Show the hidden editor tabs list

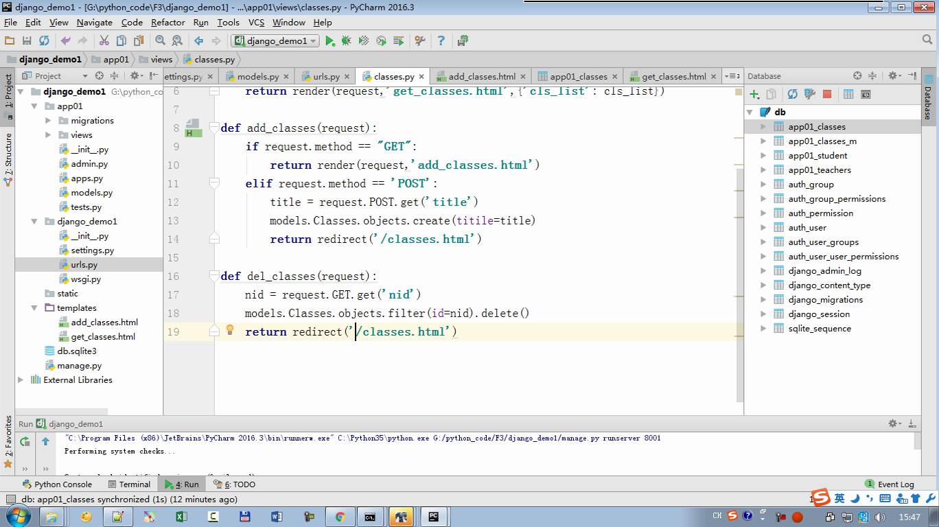[733, 76]
